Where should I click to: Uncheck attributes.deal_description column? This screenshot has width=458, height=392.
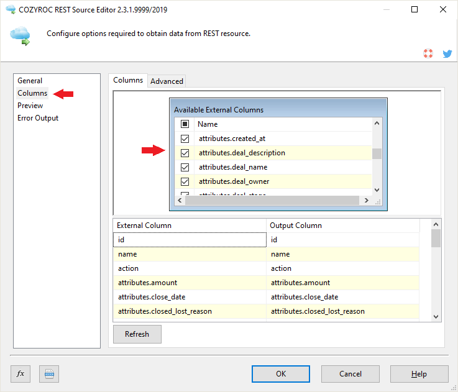pos(185,153)
